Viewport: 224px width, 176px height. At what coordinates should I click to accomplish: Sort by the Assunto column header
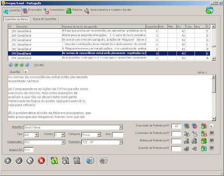click(39, 27)
